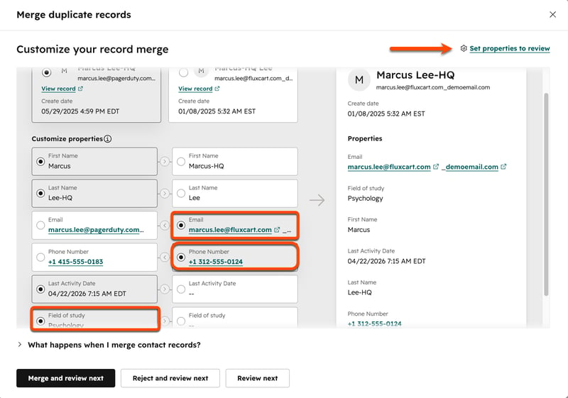Select the empty Field of study radio
Screen dimensions: 568x398
tap(181, 321)
